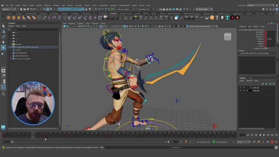Click the BaseAnimation layer field

pyautogui.click(x=223, y=142)
